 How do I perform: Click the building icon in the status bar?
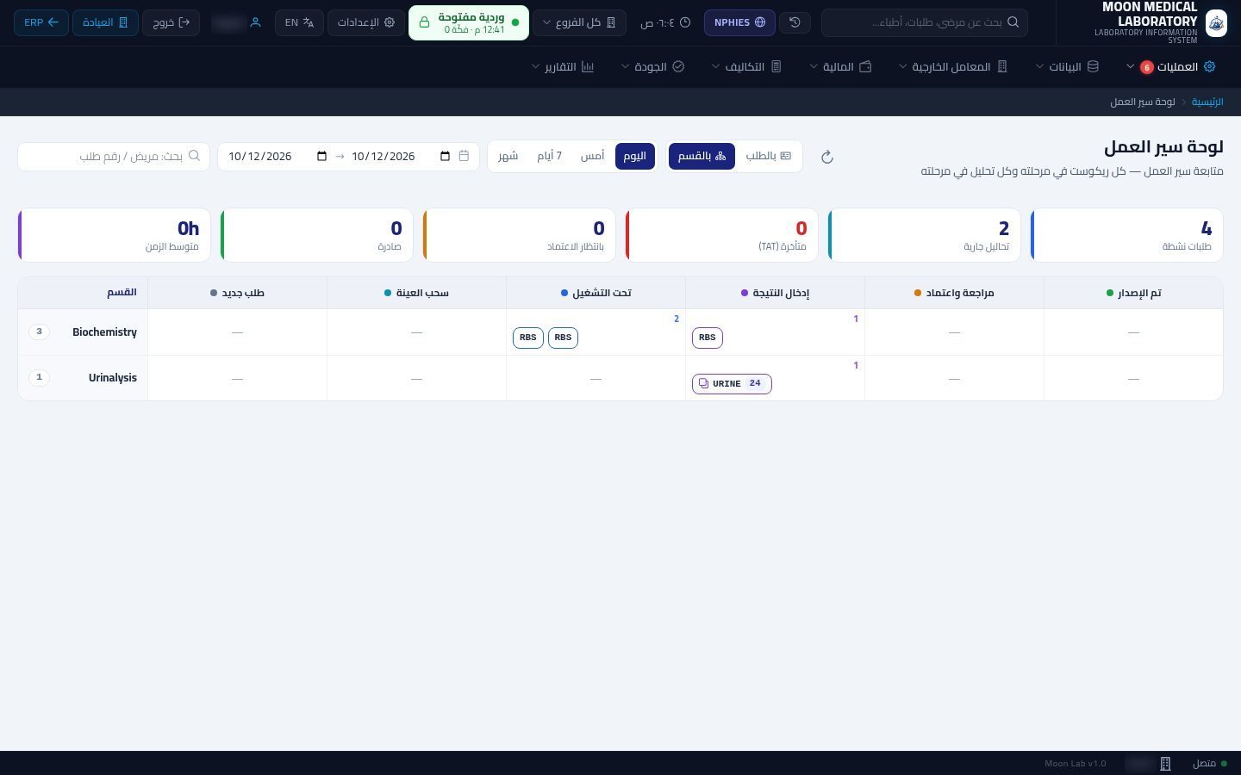pos(1165,764)
